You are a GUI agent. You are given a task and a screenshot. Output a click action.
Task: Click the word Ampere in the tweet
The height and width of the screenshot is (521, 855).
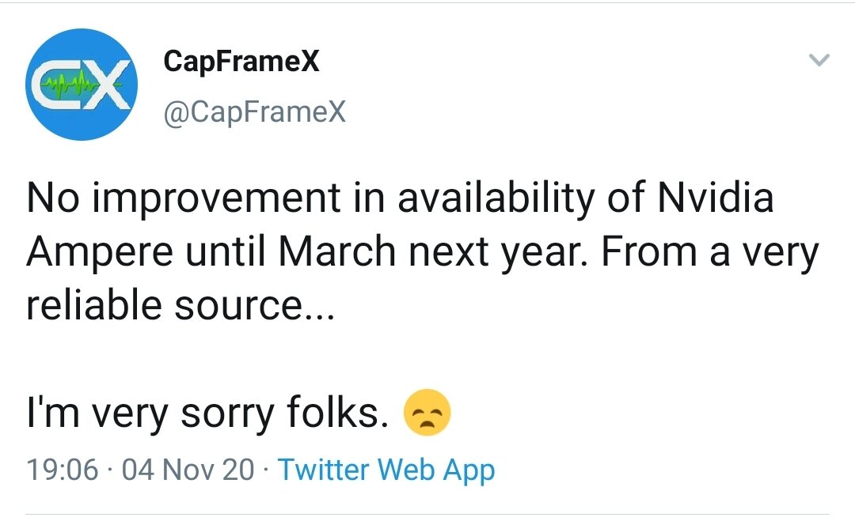pos(100,253)
